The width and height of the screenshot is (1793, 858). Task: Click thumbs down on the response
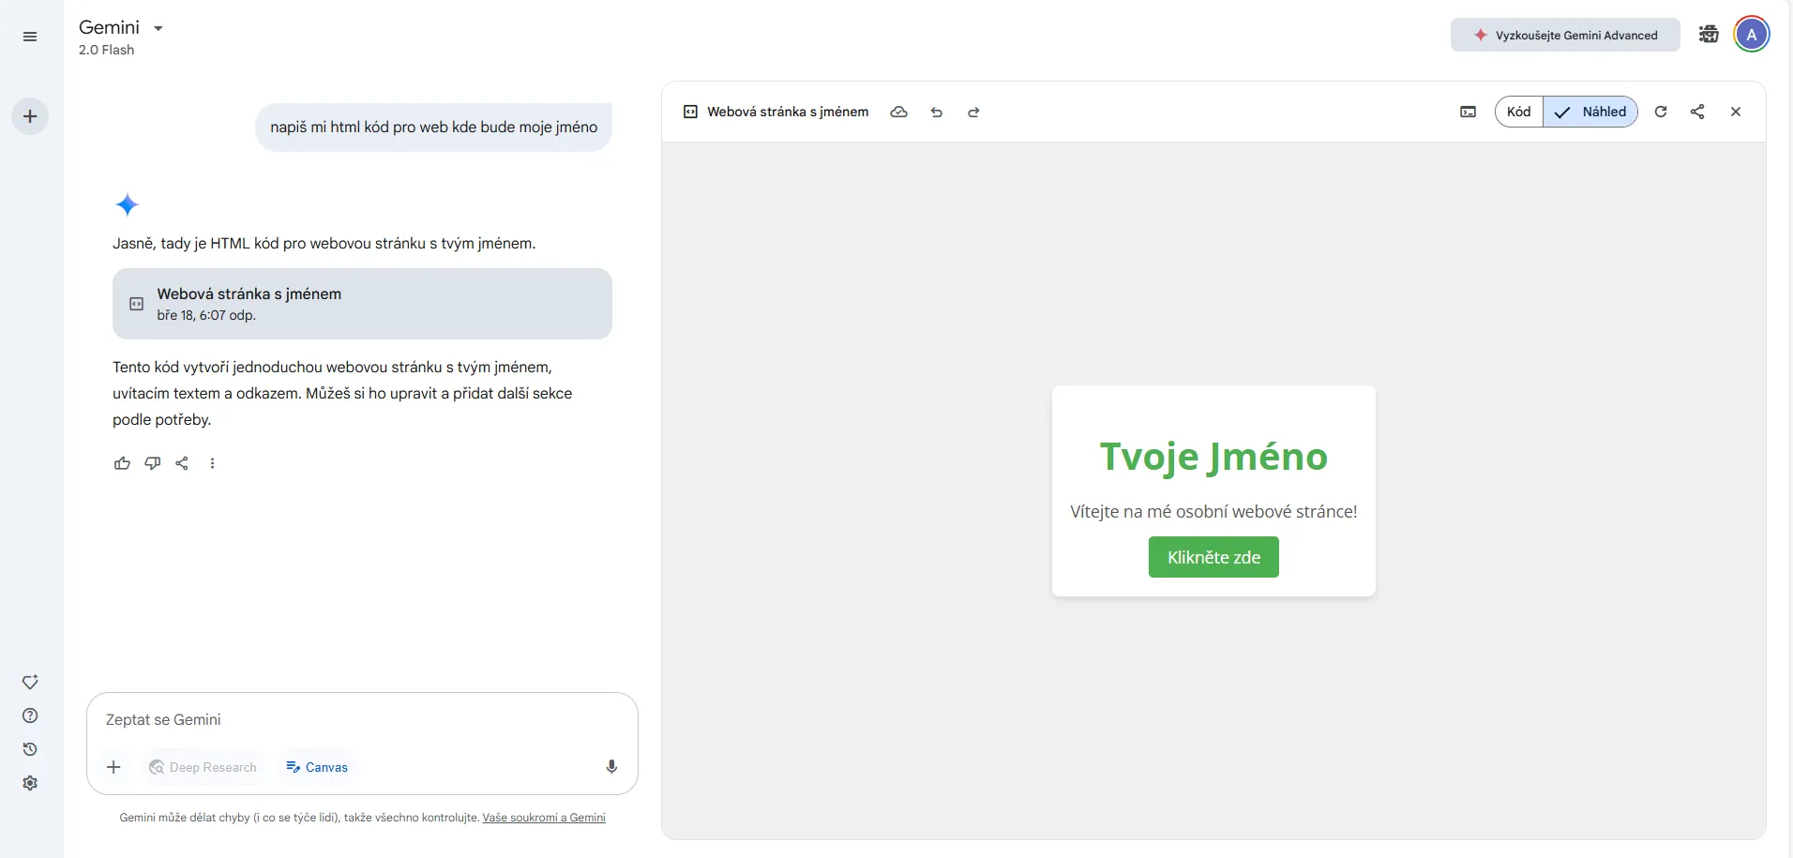click(152, 463)
